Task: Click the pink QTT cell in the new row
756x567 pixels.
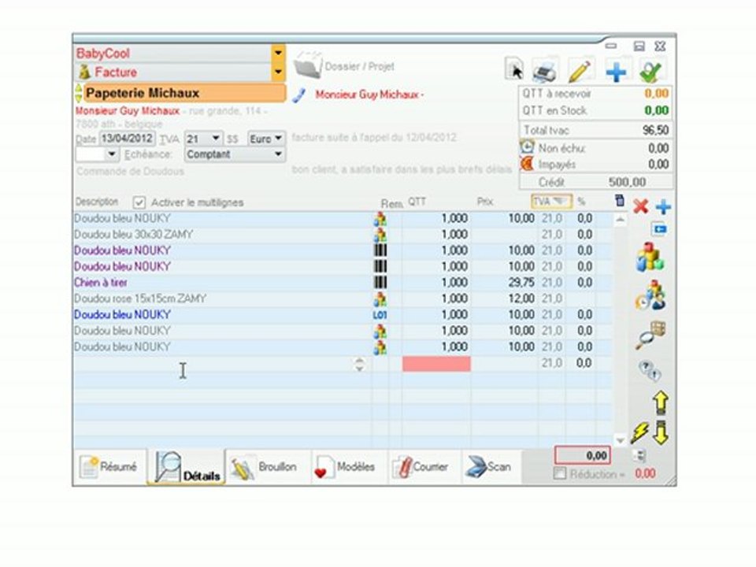Action: coord(436,364)
